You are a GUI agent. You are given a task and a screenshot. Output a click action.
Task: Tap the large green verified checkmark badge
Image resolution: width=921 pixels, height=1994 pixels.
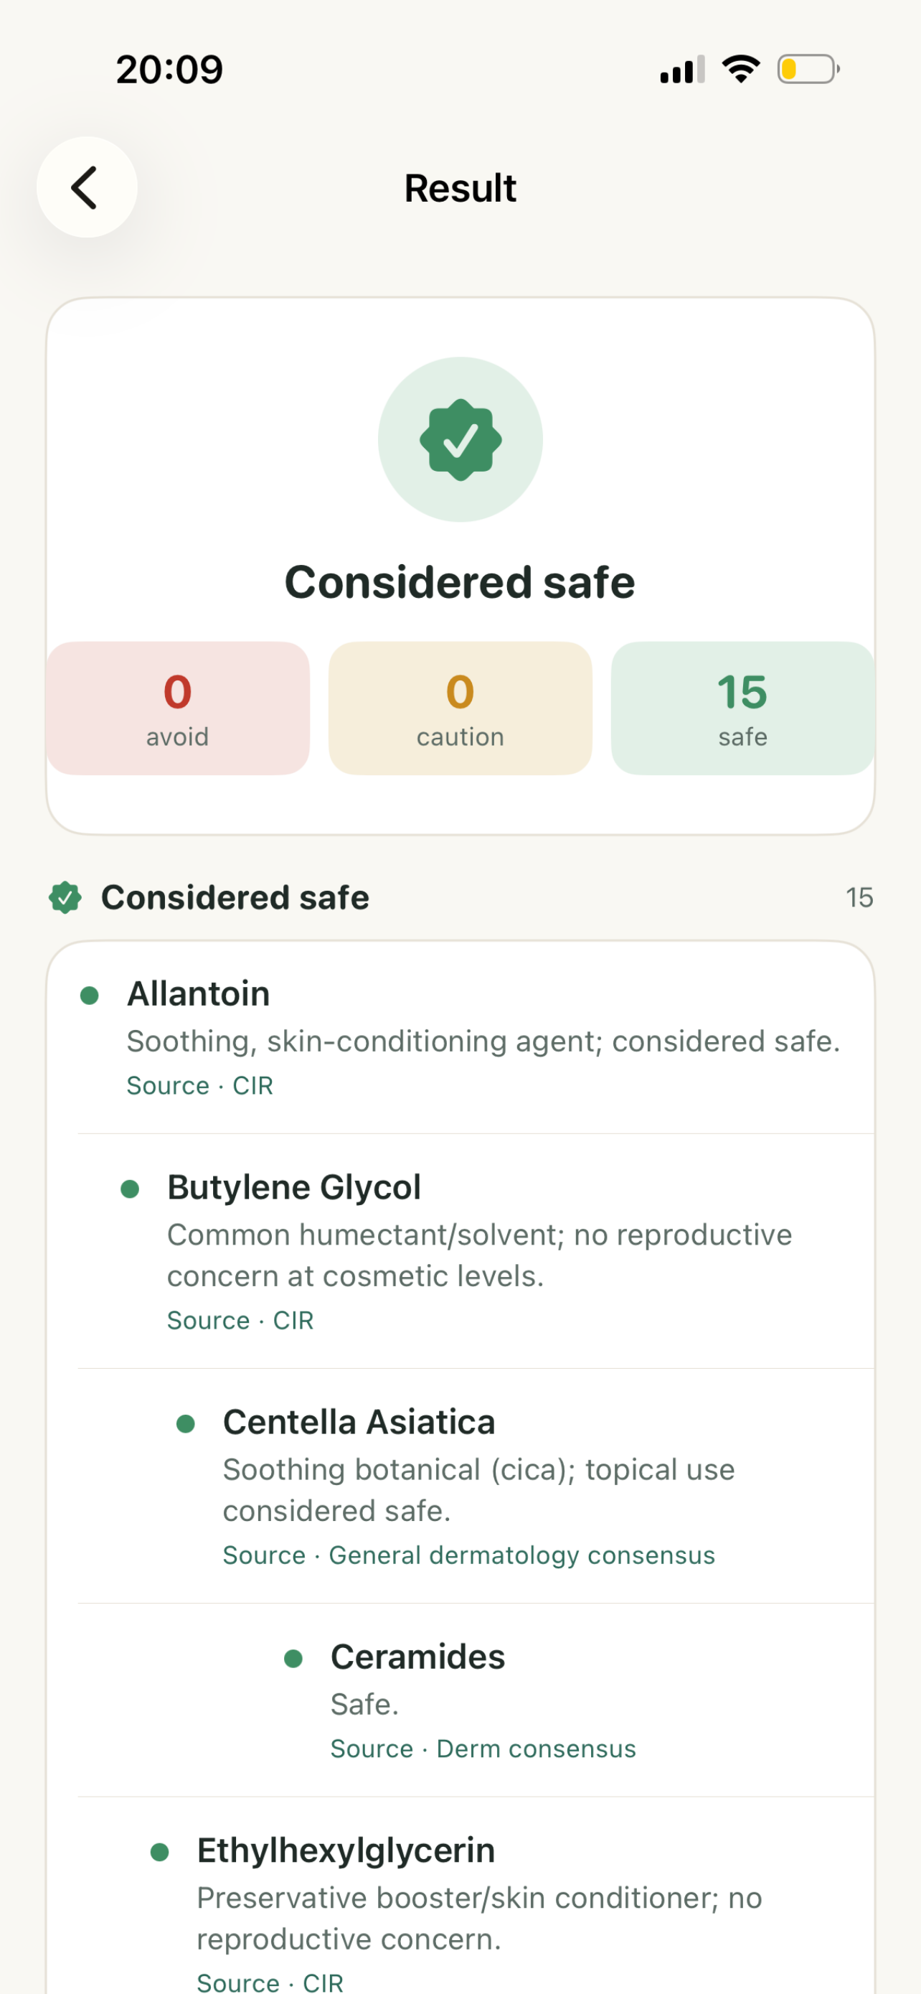460,440
